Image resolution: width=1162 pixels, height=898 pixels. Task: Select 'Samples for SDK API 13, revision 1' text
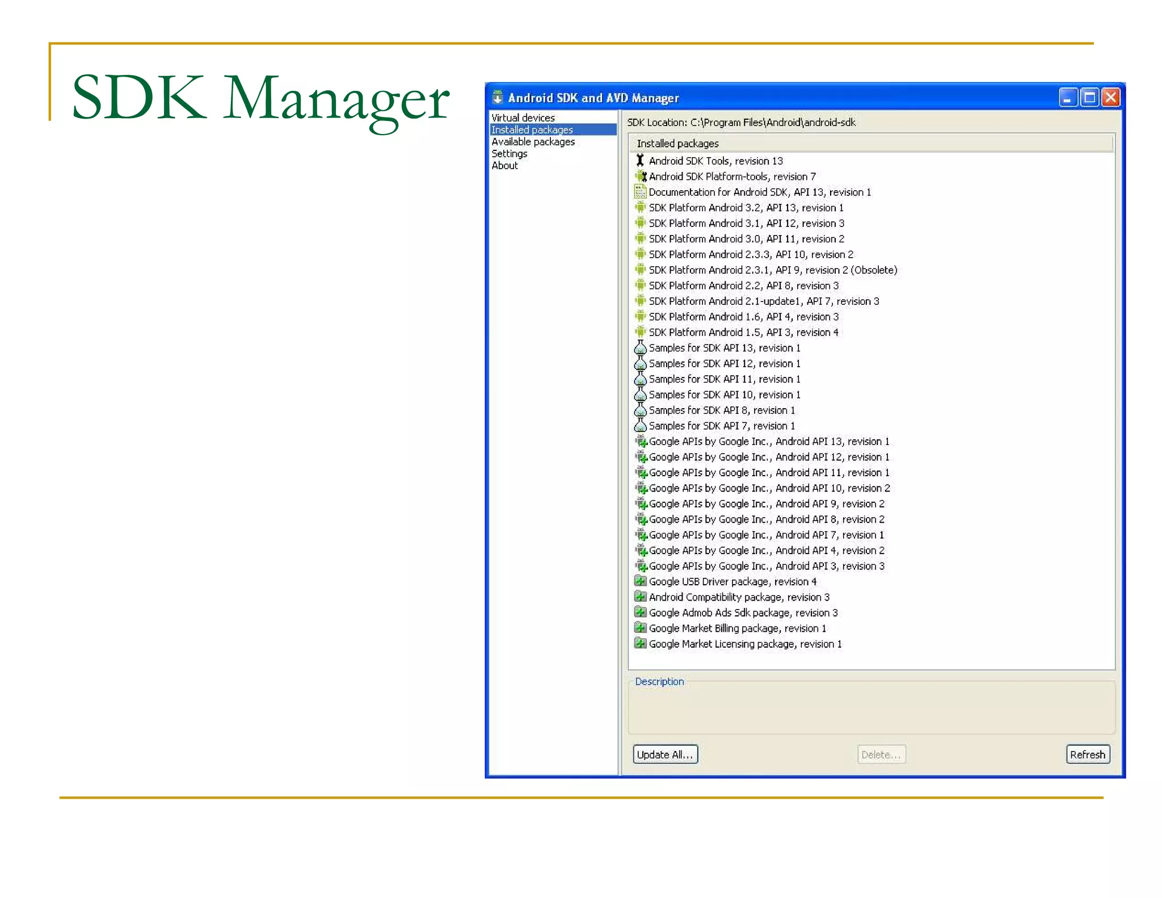tap(725, 348)
